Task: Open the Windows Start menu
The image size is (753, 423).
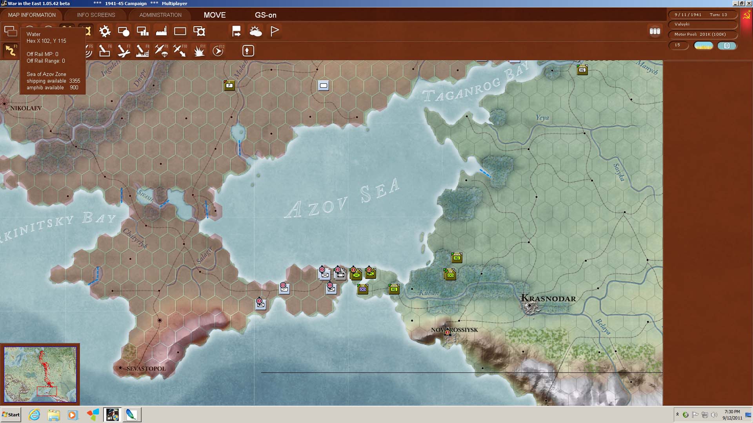Action: pos(11,415)
